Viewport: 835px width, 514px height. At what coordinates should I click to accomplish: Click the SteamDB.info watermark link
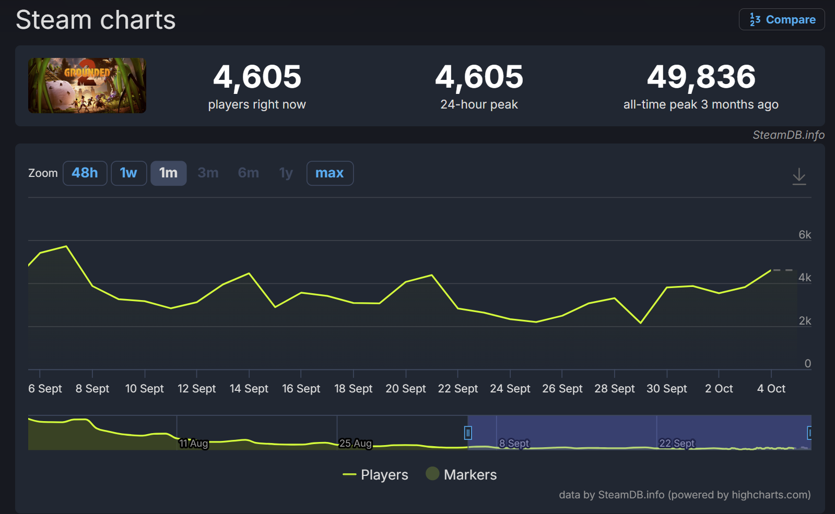pos(788,135)
